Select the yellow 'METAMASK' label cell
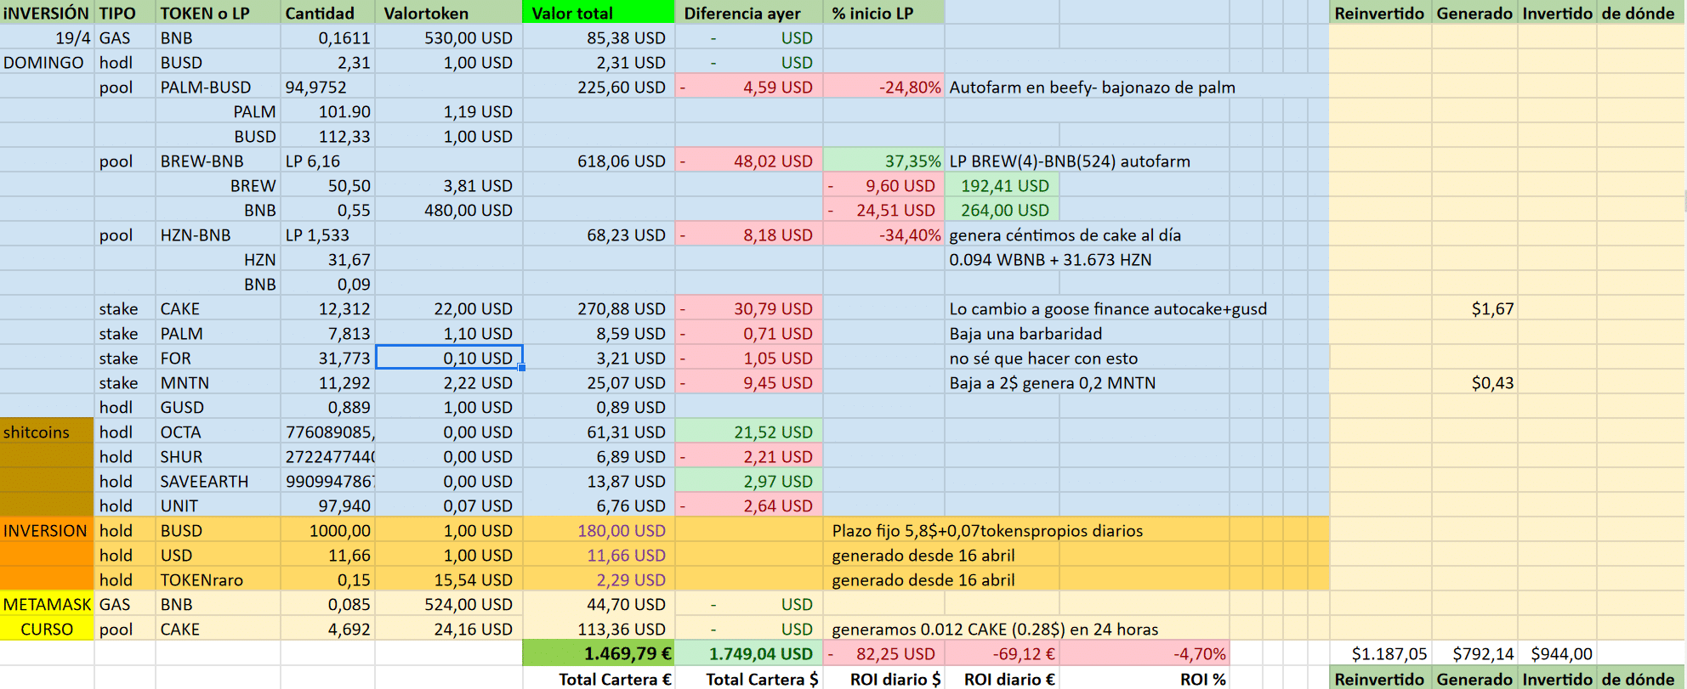Screen dimensions: 1687x689 coord(47,604)
